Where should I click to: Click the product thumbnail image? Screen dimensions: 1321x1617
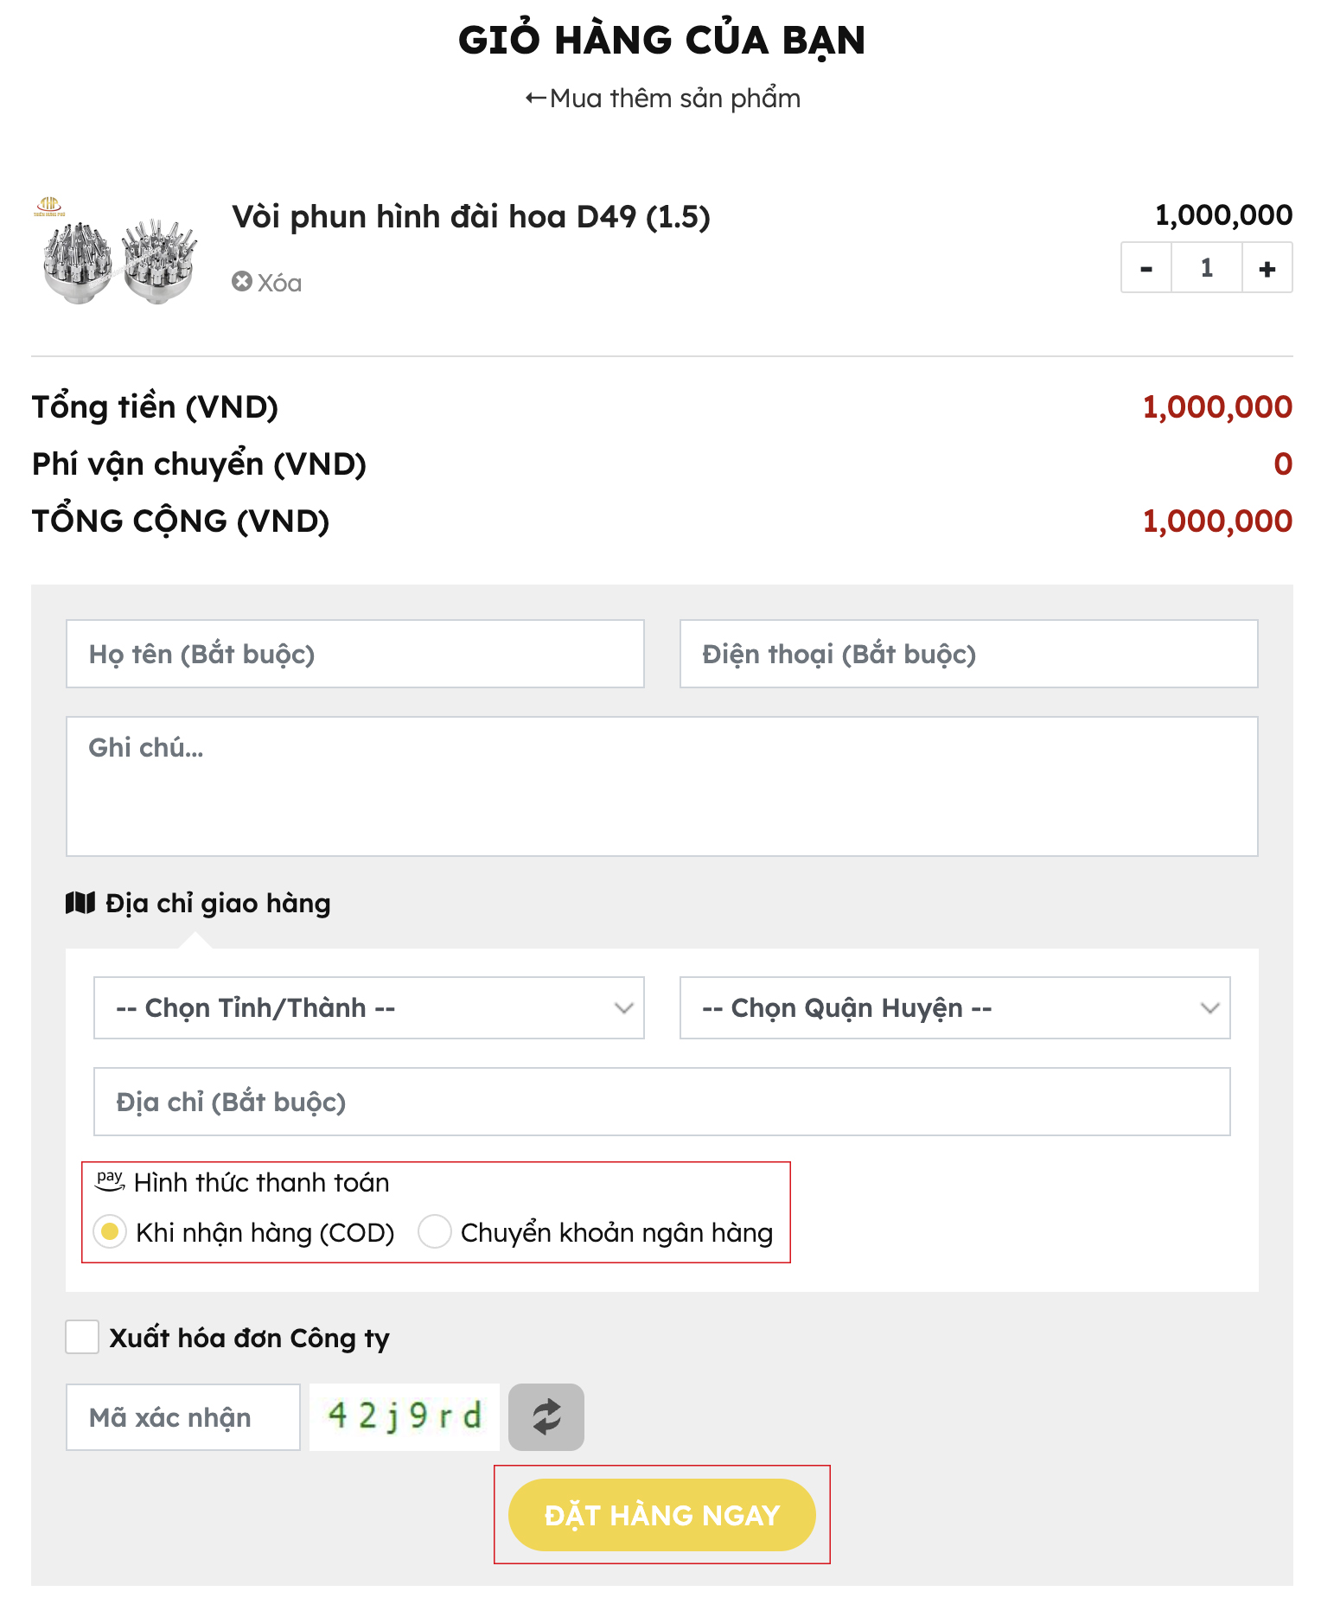pyautogui.click(x=118, y=252)
